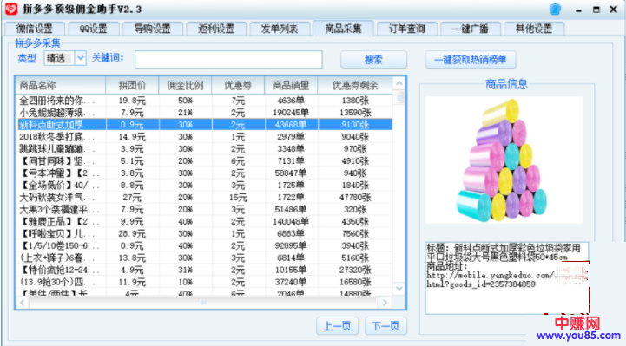Select row 【全场低价】40/...
The height and width of the screenshot is (346, 626).
point(204,185)
